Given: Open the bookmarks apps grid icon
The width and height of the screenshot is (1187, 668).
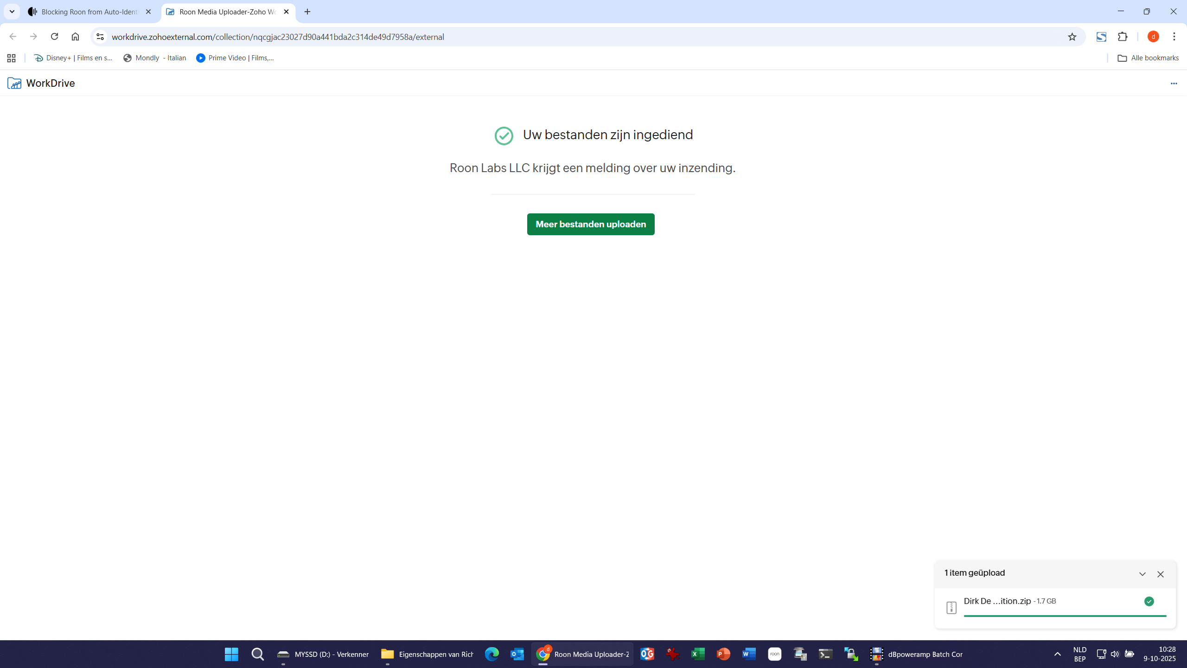Looking at the screenshot, I should click(x=12, y=58).
